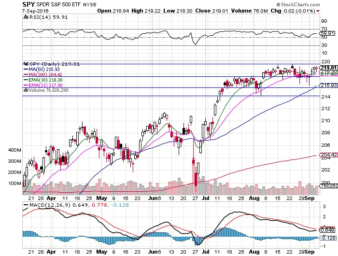Click the red down arrow after Chg
The width and height of the screenshot is (338, 256).
point(318,11)
